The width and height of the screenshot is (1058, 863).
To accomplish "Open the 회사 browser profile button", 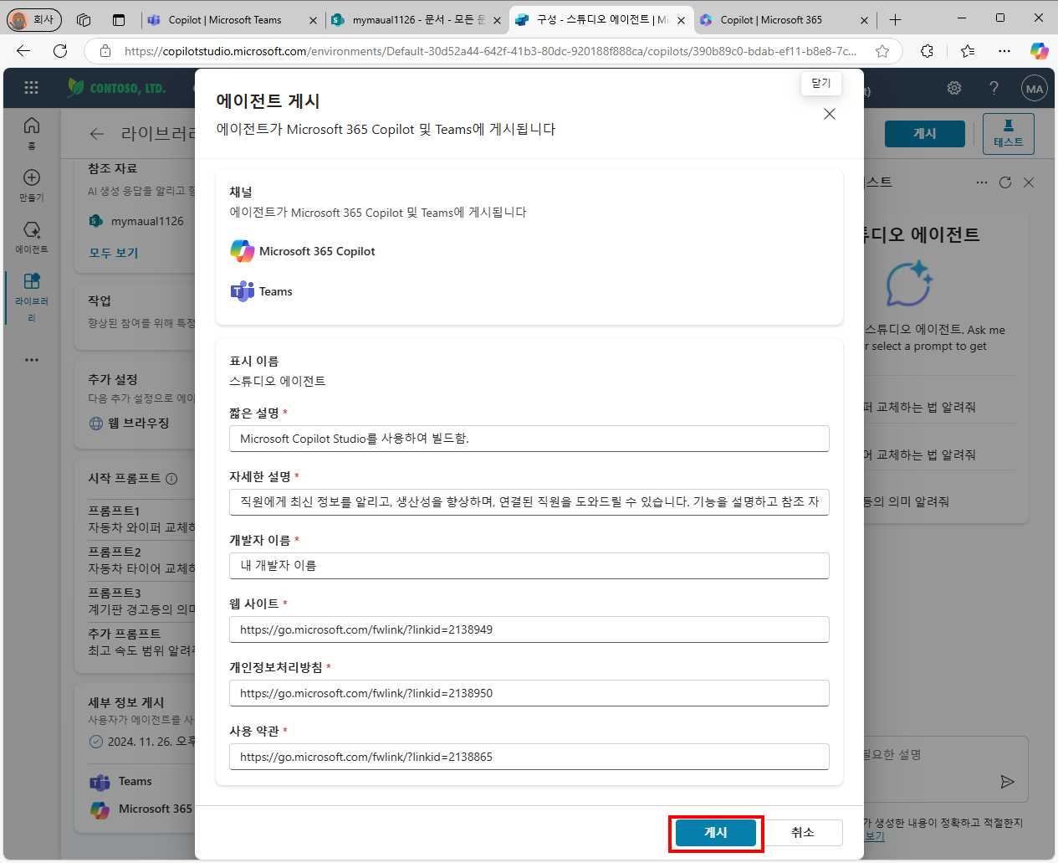I will (x=33, y=19).
